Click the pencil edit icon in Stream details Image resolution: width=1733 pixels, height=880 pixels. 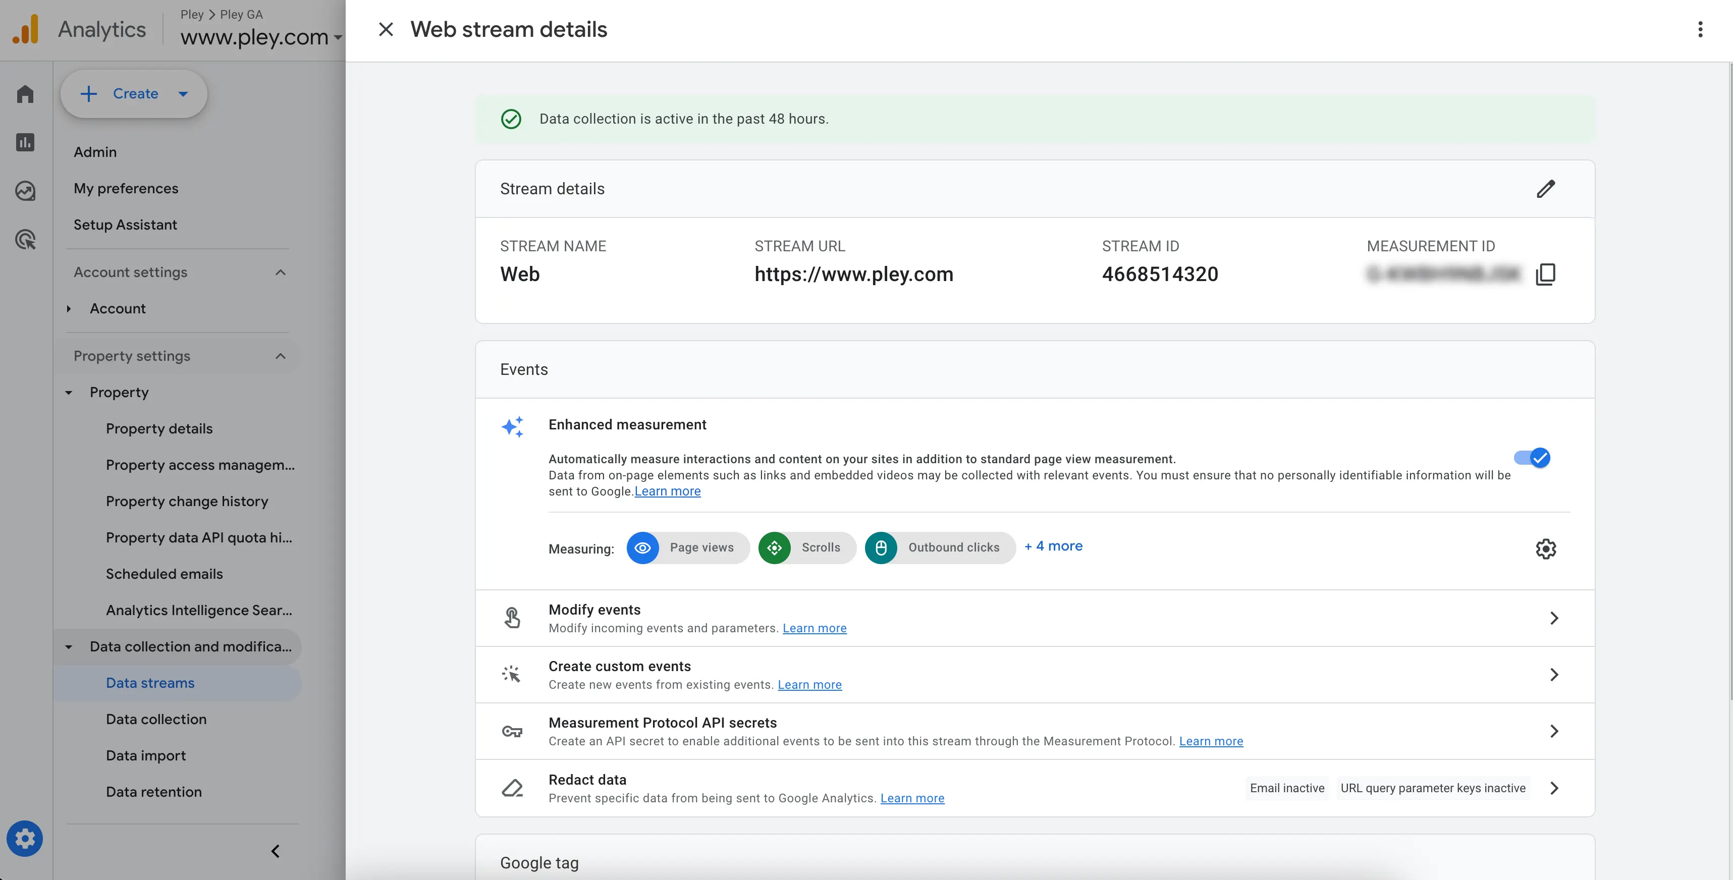coord(1545,189)
